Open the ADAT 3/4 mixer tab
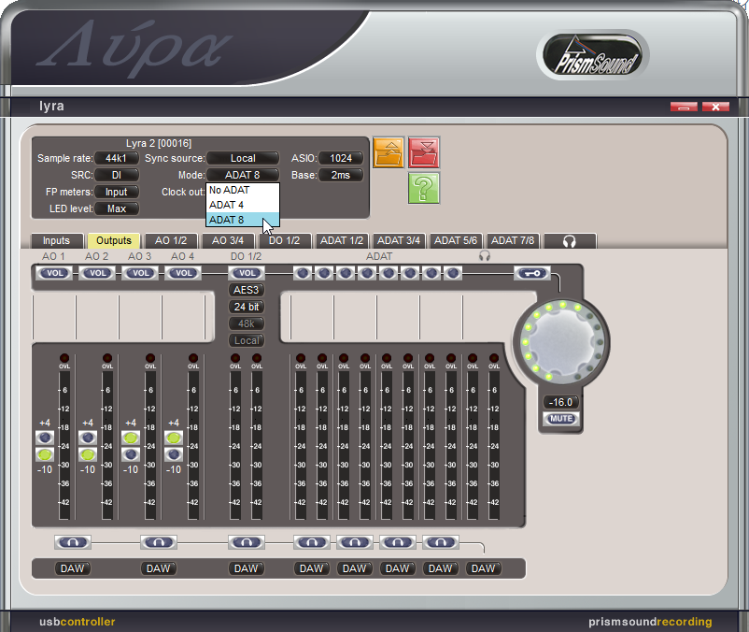Image resolution: width=749 pixels, height=632 pixels. point(399,240)
